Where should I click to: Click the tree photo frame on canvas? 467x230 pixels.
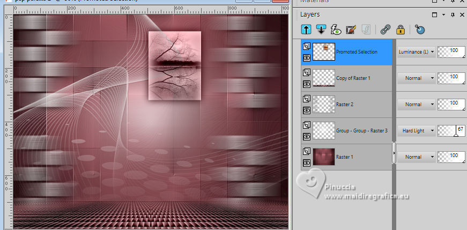point(175,65)
